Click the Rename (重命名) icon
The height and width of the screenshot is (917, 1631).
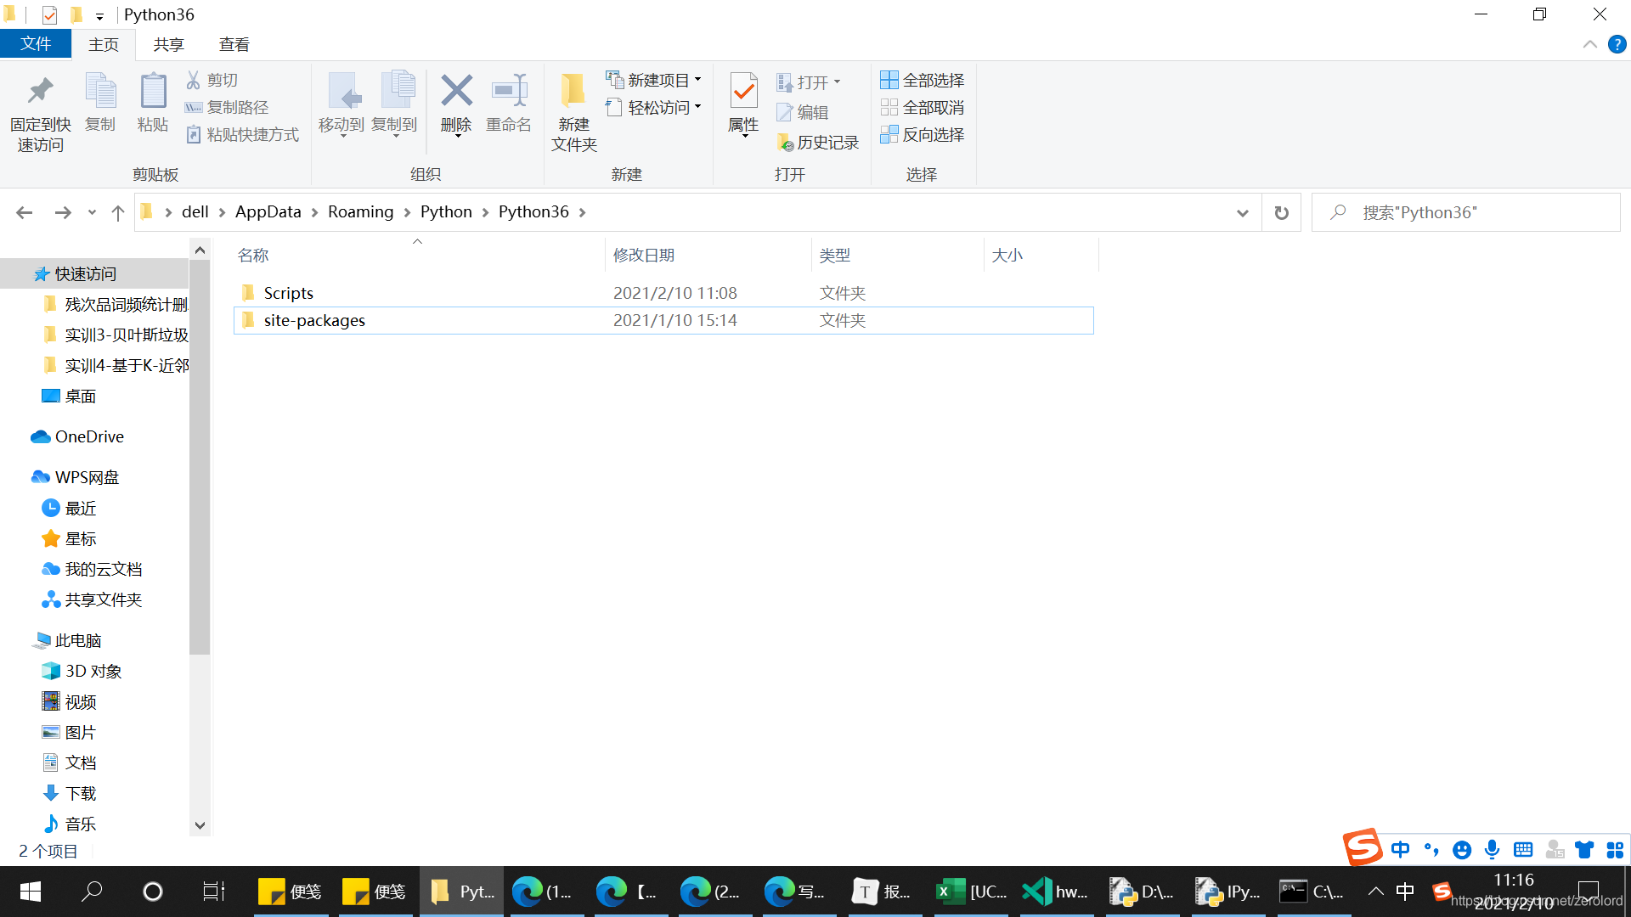pyautogui.click(x=509, y=91)
